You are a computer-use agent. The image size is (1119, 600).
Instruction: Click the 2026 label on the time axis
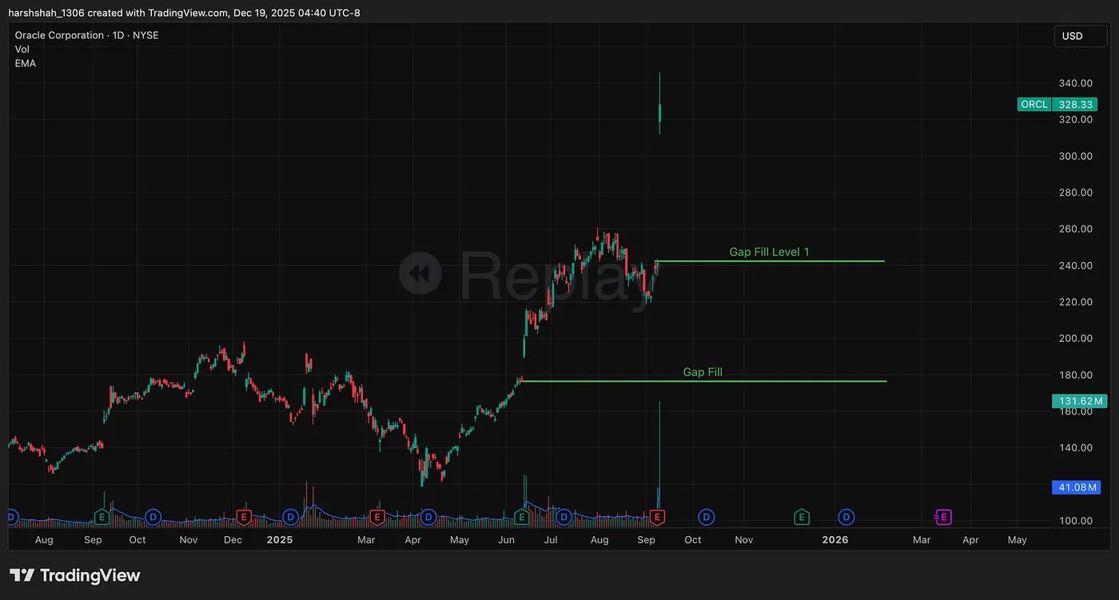(835, 540)
